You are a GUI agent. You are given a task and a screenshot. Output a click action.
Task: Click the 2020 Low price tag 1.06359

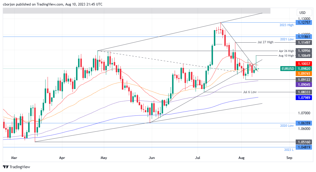tap(304, 123)
